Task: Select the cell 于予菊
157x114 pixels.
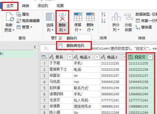Action: point(61,63)
